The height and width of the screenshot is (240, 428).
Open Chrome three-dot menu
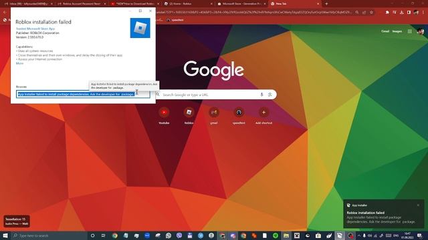tap(423, 12)
